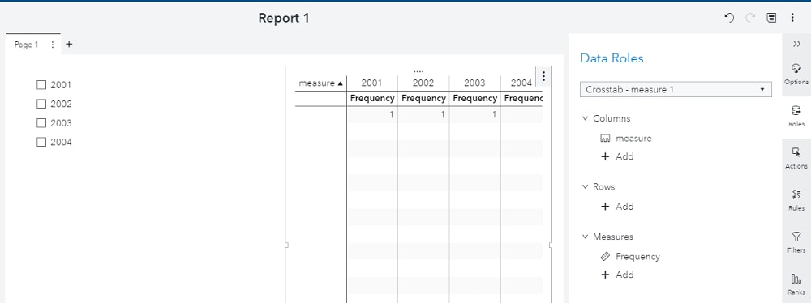
Task: Select the value cell under 2001
Action: click(372, 115)
